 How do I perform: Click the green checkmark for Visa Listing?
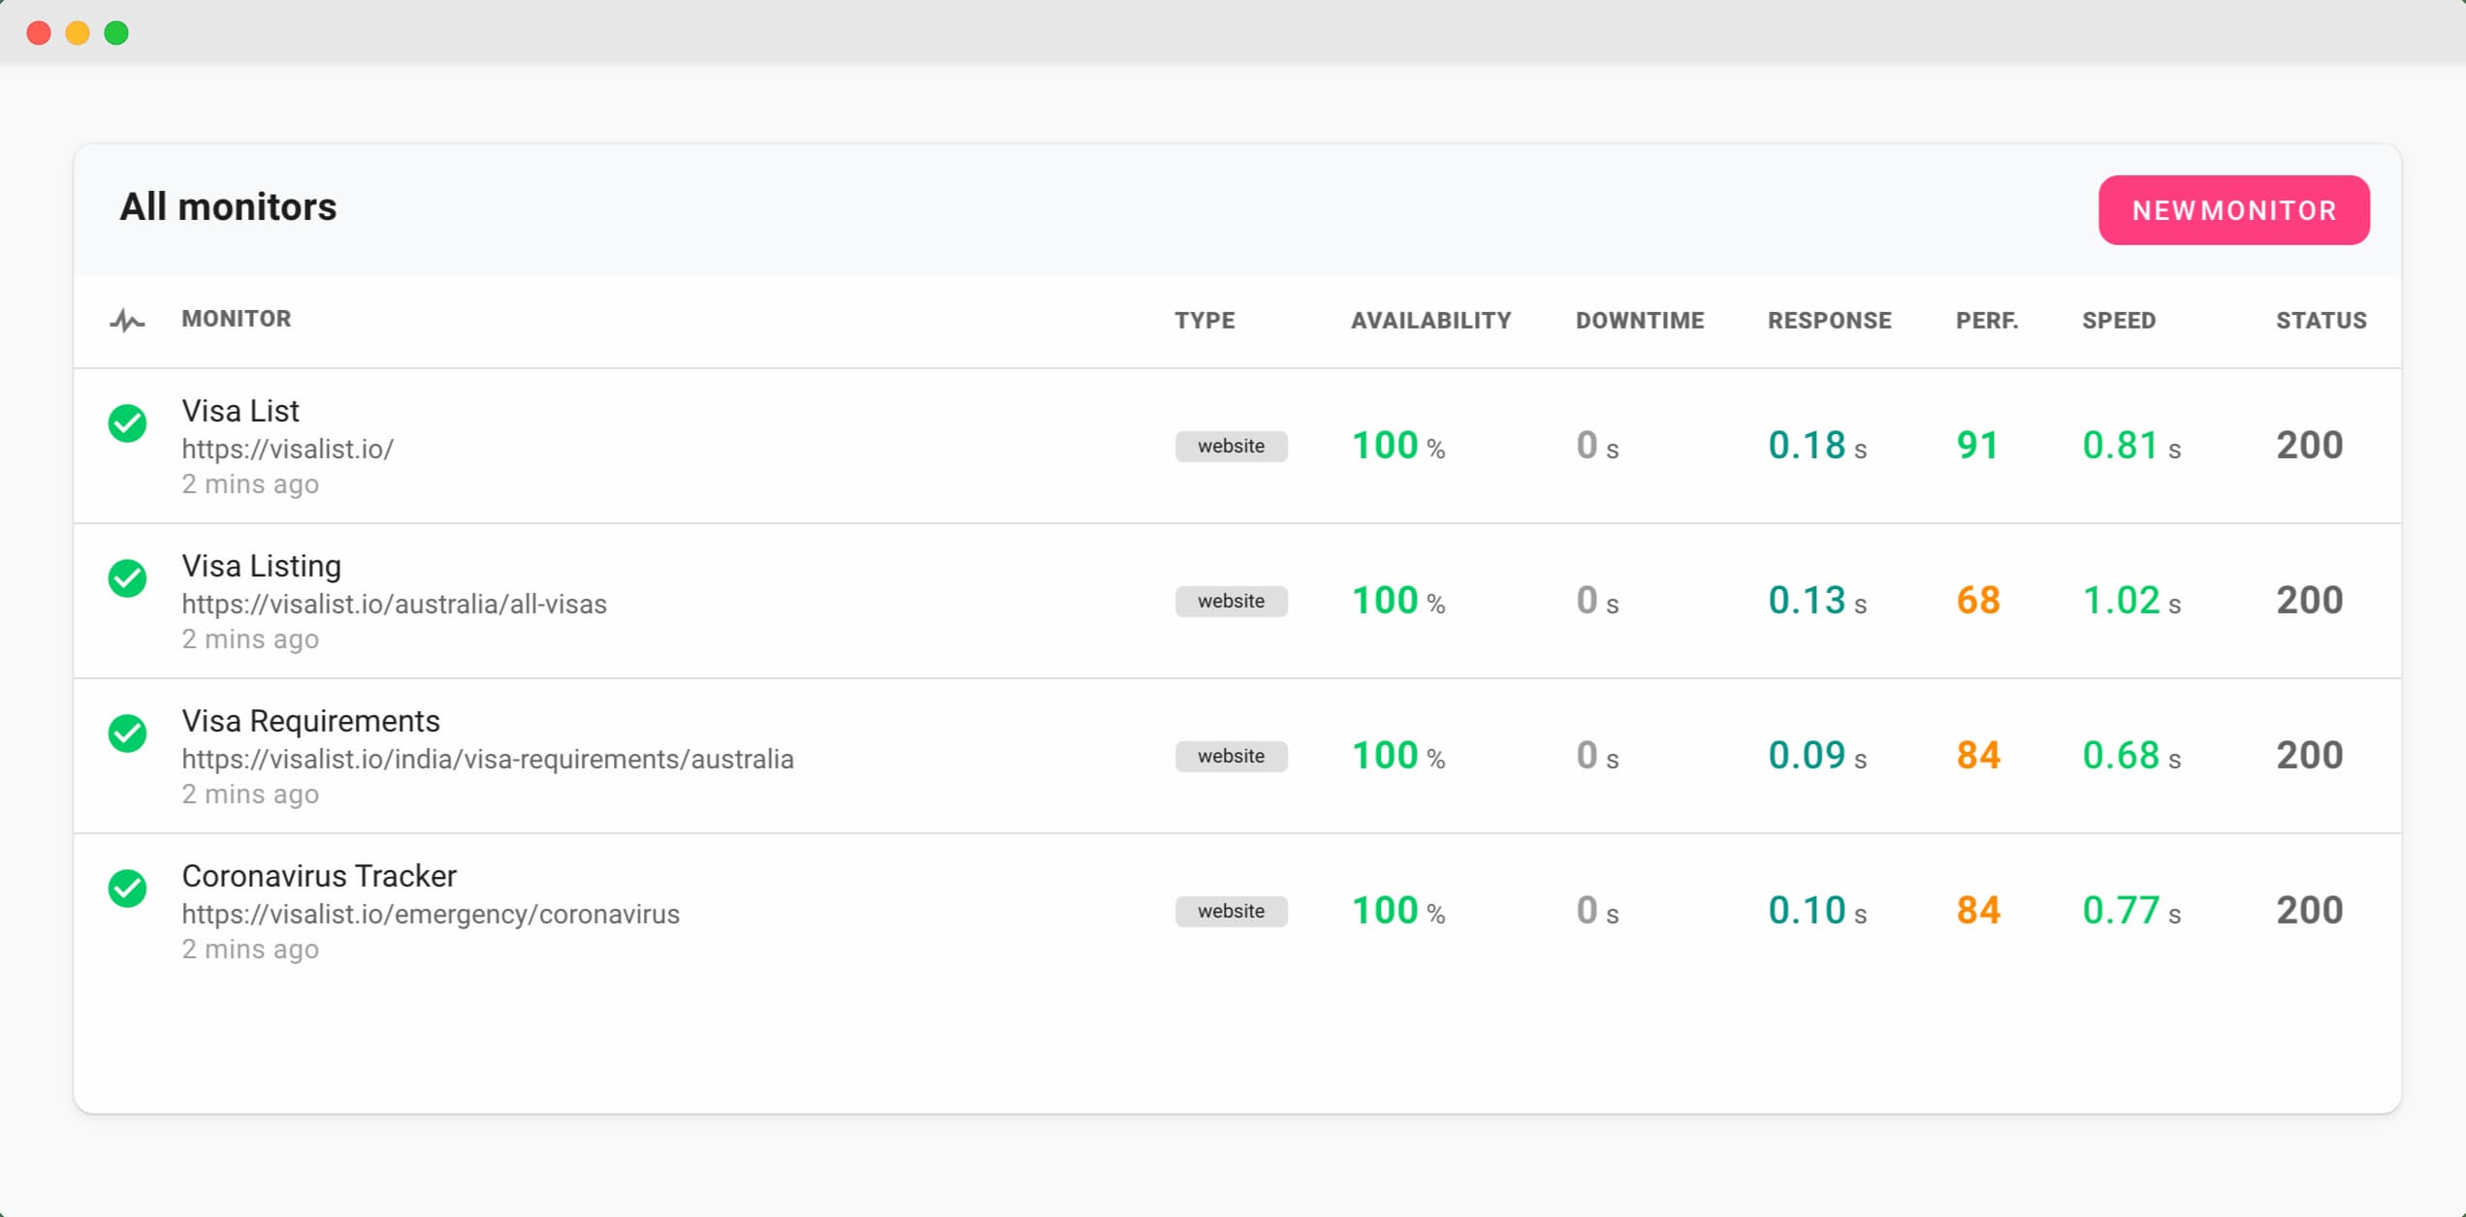point(127,577)
